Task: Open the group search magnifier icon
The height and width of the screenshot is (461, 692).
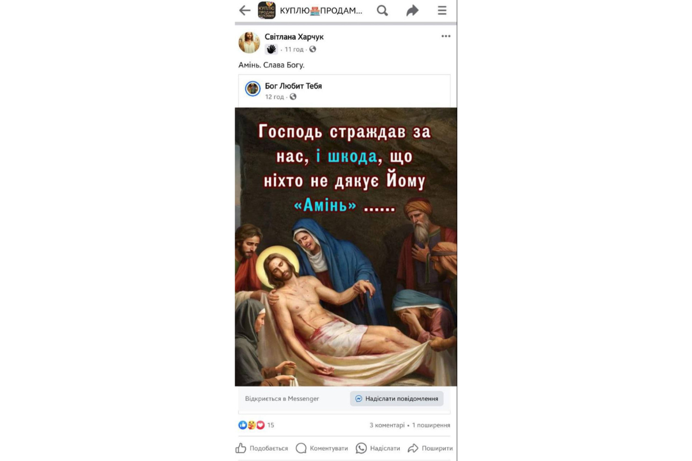Action: click(382, 10)
